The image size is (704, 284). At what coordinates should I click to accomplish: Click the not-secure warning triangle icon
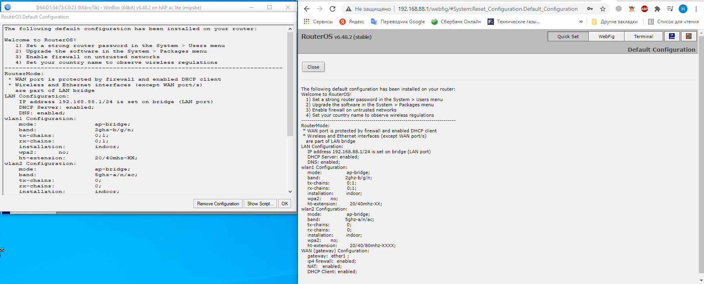pos(348,9)
